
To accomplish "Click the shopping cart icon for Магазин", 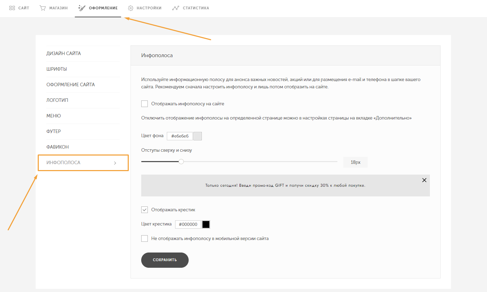I will pos(43,8).
